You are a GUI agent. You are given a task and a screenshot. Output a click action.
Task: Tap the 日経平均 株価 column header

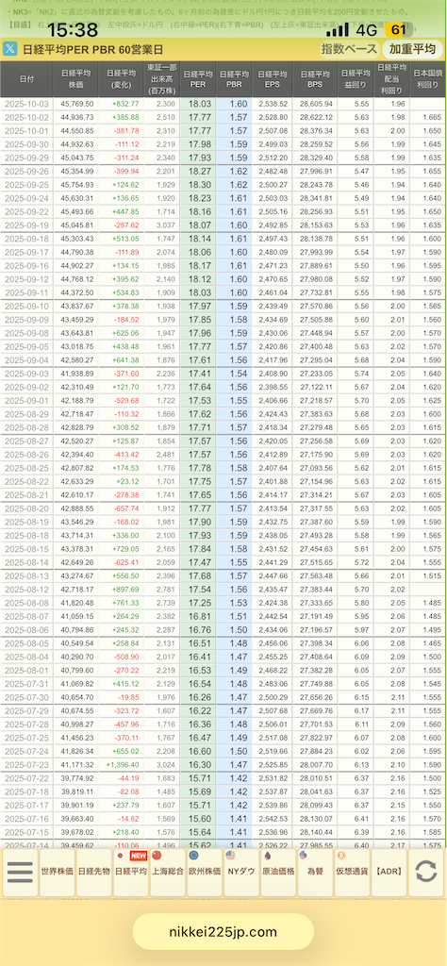click(77, 79)
